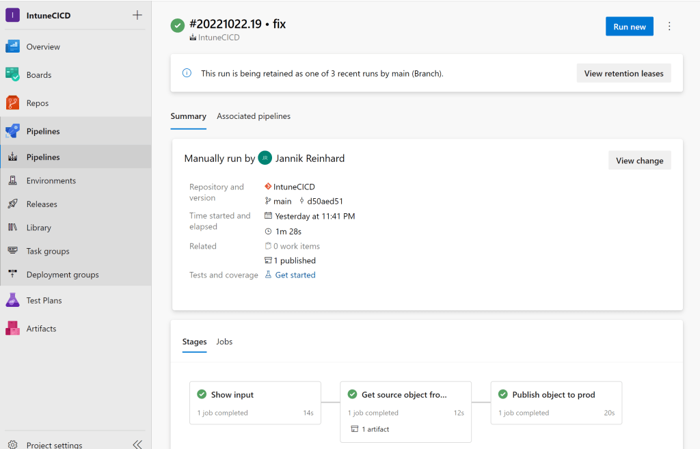Viewport: 700px width, 449px height.
Task: Open Environments in the Pipelines submenu
Action: [51, 180]
